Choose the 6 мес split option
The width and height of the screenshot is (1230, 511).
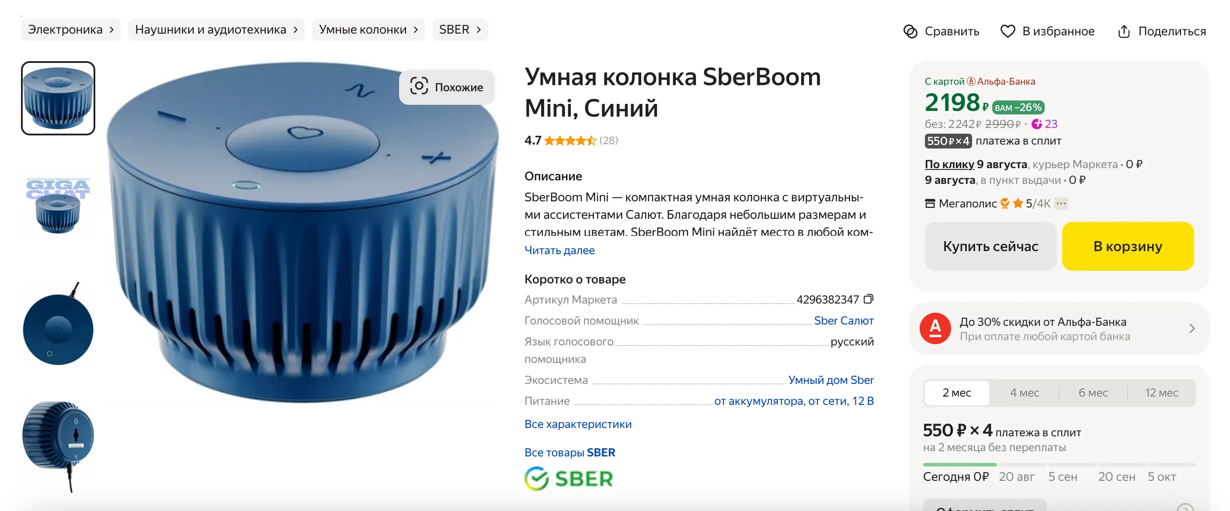click(x=1093, y=393)
